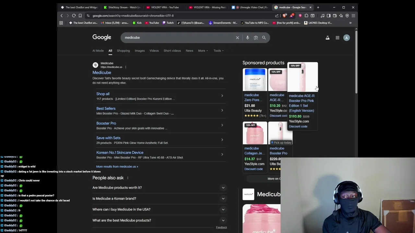Open the Medicube main result title link

point(102,72)
